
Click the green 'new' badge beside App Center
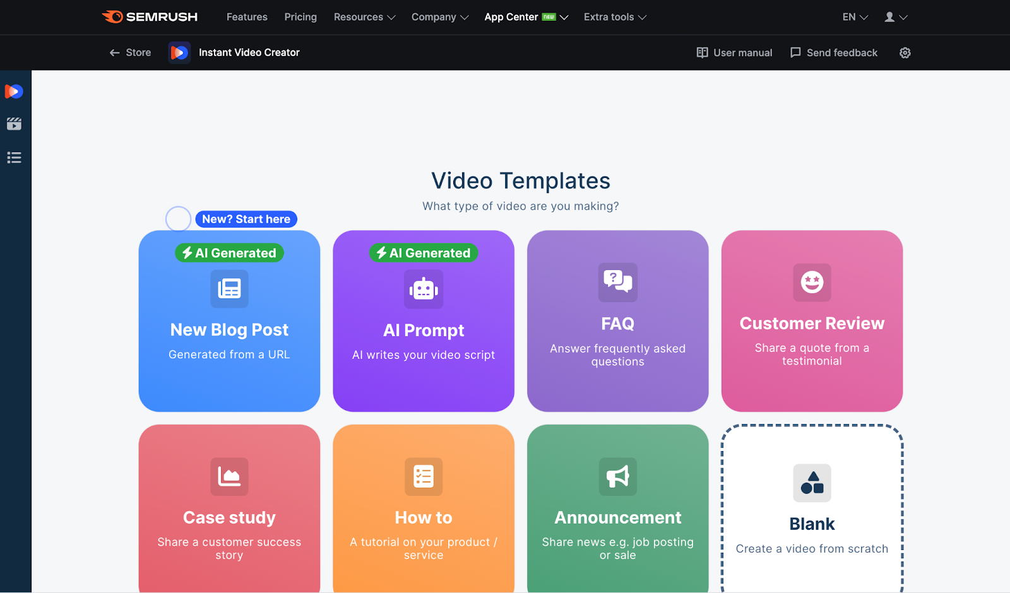pyautogui.click(x=549, y=17)
